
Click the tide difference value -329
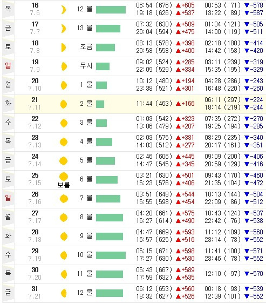(256, 70)
